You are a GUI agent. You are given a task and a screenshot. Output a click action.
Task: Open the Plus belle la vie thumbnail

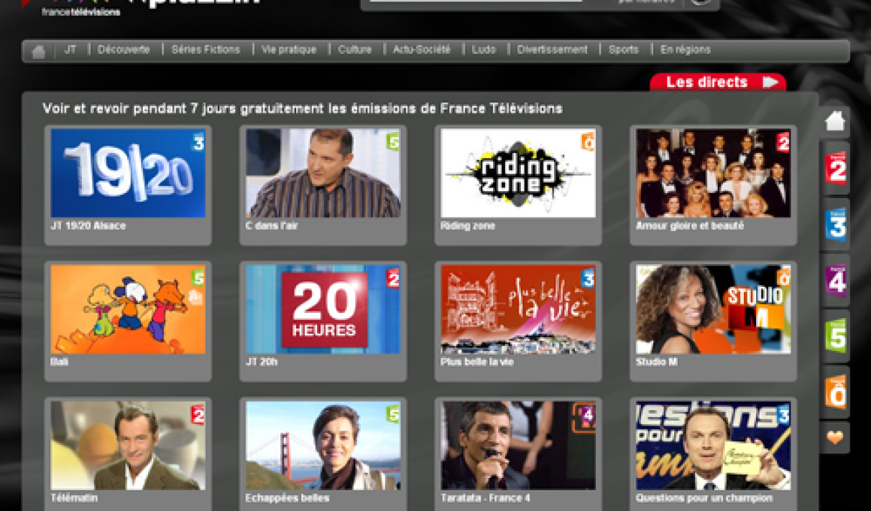pos(518,309)
